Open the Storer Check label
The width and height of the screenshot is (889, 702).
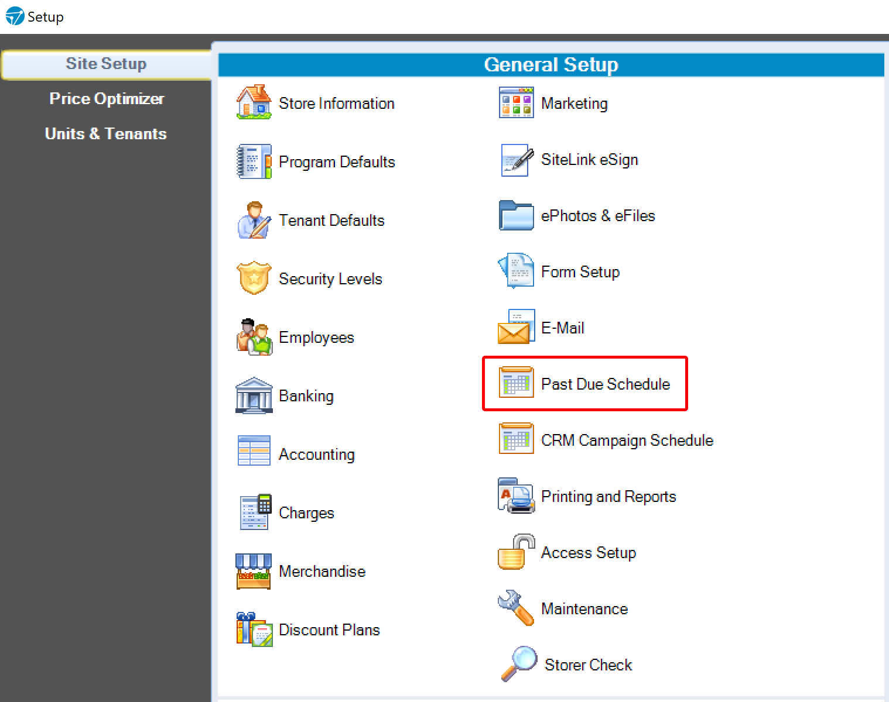tap(589, 665)
